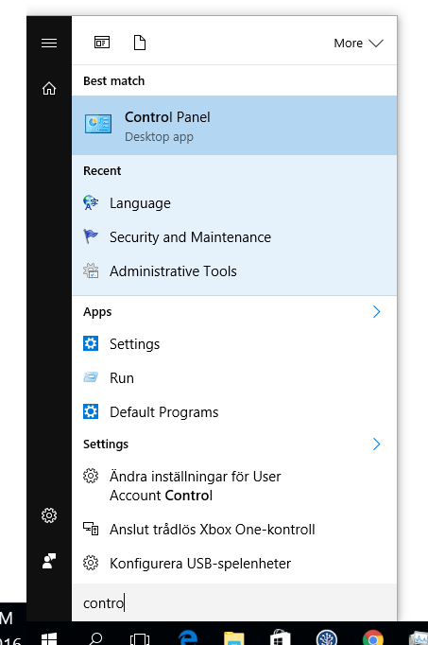Filter results by Apps icon
Viewport: 428px width, 645px height.
coord(102,43)
